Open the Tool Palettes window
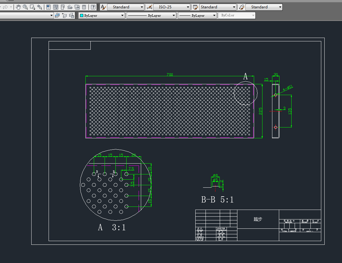342x263 pixels. pos(63,7)
